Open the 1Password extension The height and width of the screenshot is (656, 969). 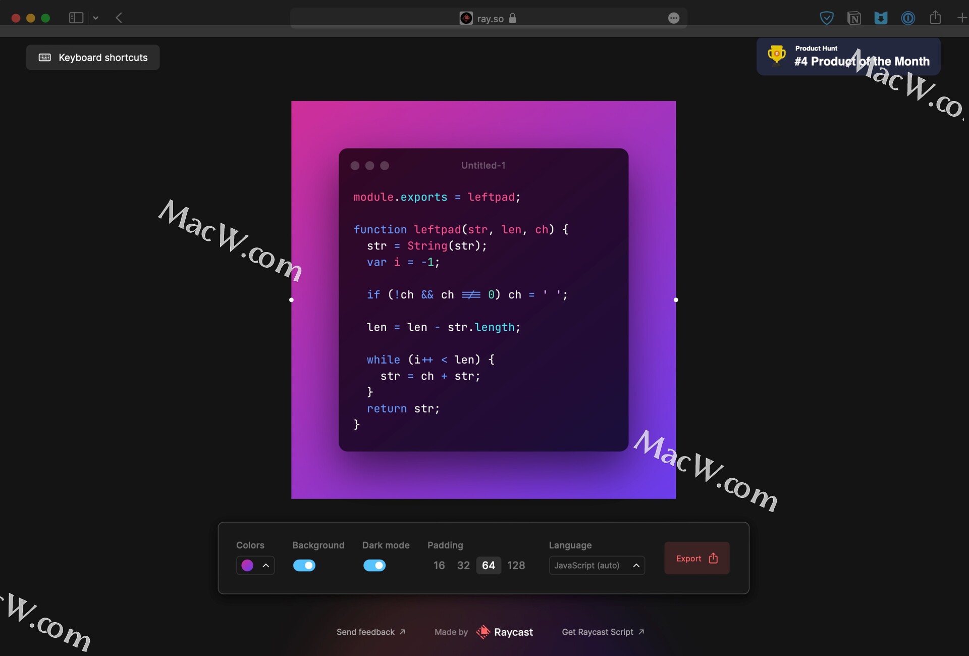[x=908, y=18]
